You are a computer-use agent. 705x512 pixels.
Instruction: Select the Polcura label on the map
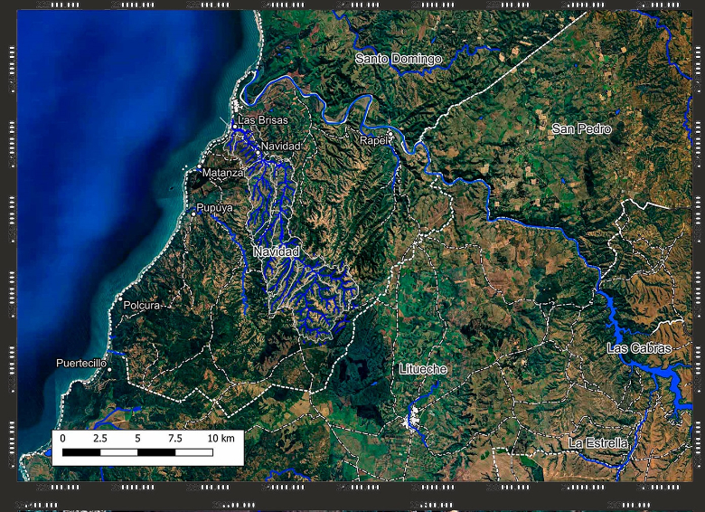pyautogui.click(x=141, y=306)
